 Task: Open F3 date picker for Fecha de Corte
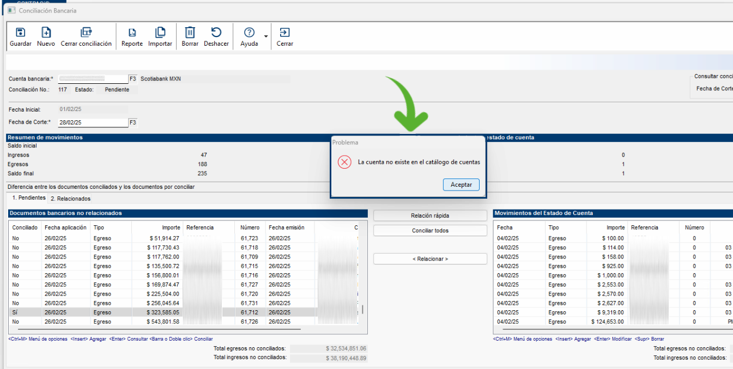132,122
